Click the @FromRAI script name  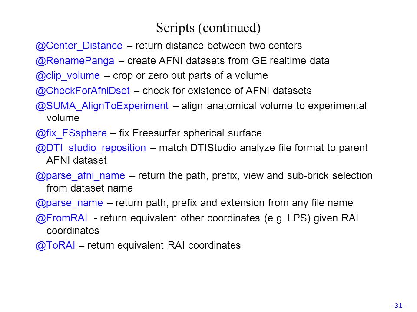pyautogui.click(x=61, y=218)
